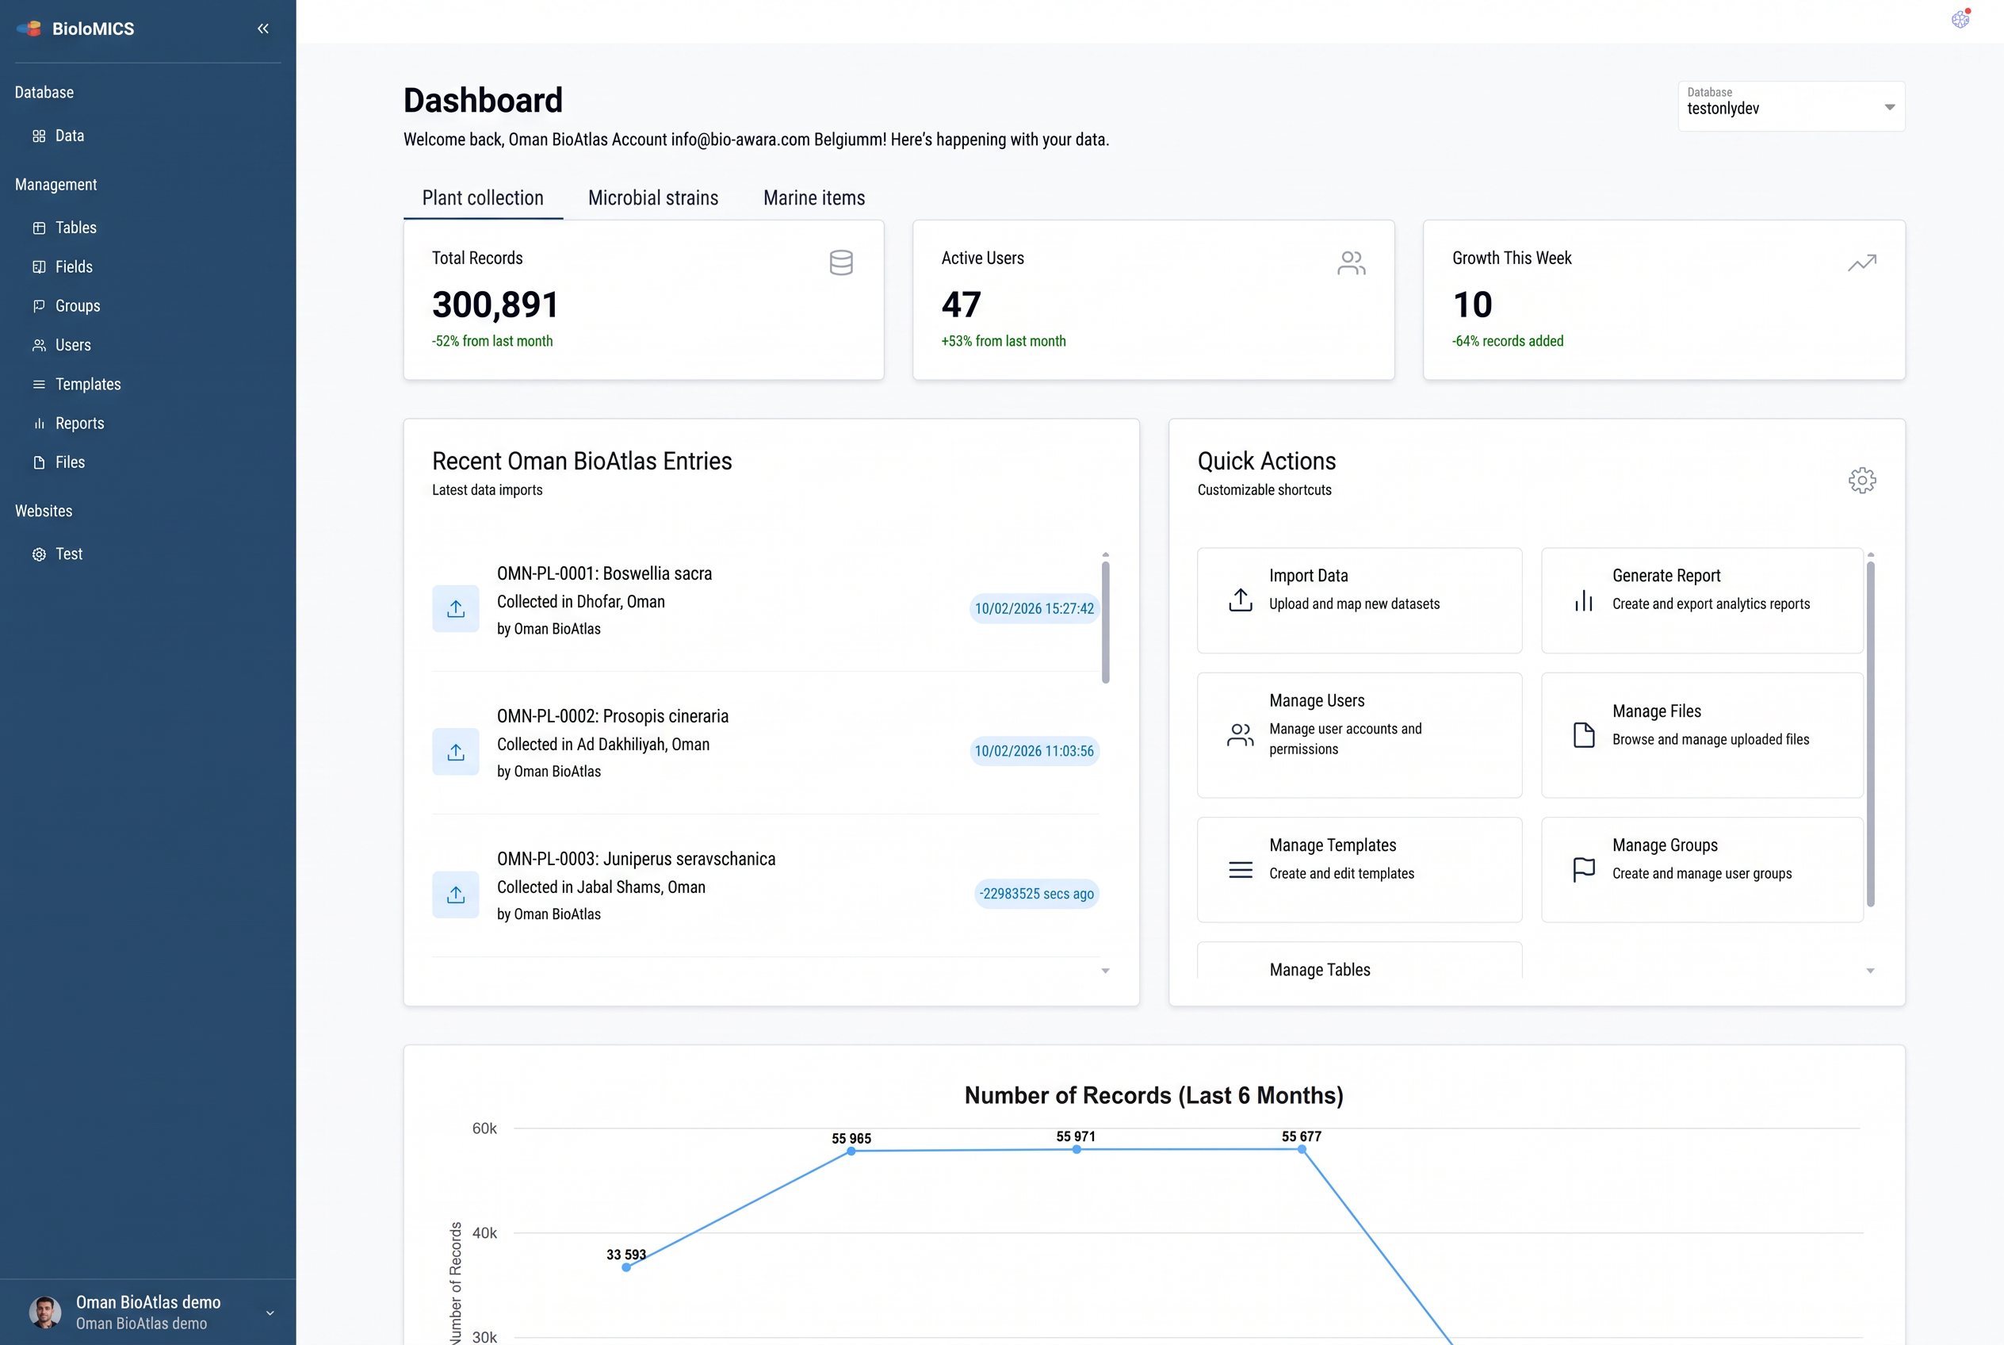This screenshot has height=1345, width=2004.
Task: Click the Oman BioAtlas demo avatar photo
Action: point(44,1312)
